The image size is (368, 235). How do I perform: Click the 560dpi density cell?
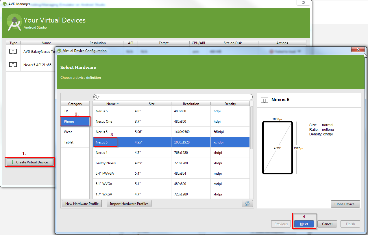pyautogui.click(x=230, y=132)
